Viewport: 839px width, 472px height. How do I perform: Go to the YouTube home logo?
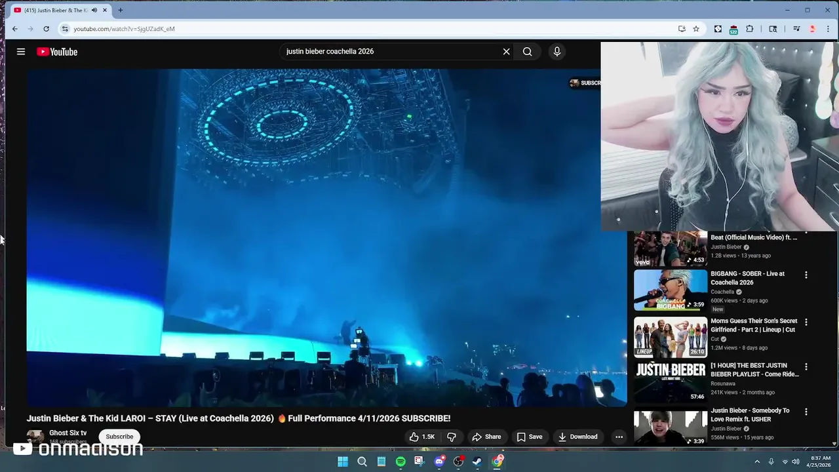tap(57, 52)
